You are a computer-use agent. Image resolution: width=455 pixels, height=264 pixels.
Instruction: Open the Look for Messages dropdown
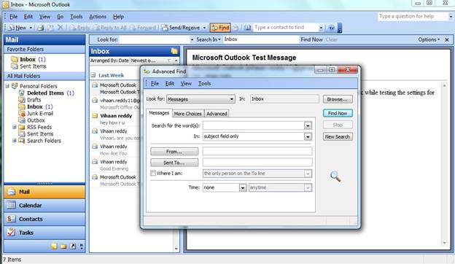[232, 99]
